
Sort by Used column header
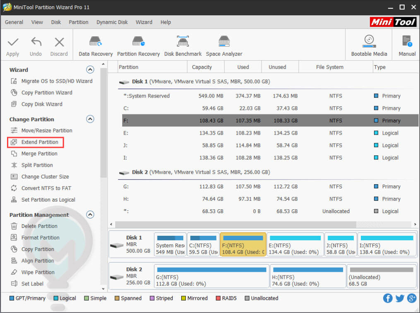pyautogui.click(x=242, y=67)
